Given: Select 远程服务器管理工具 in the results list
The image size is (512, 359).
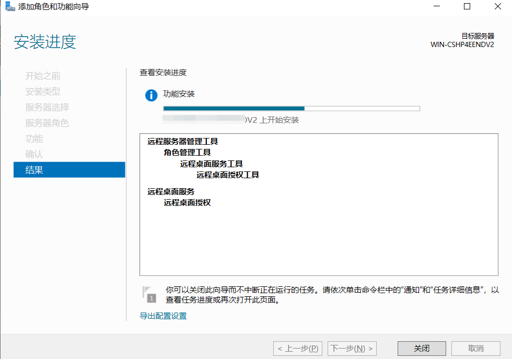Looking at the screenshot, I should pyautogui.click(x=183, y=141).
